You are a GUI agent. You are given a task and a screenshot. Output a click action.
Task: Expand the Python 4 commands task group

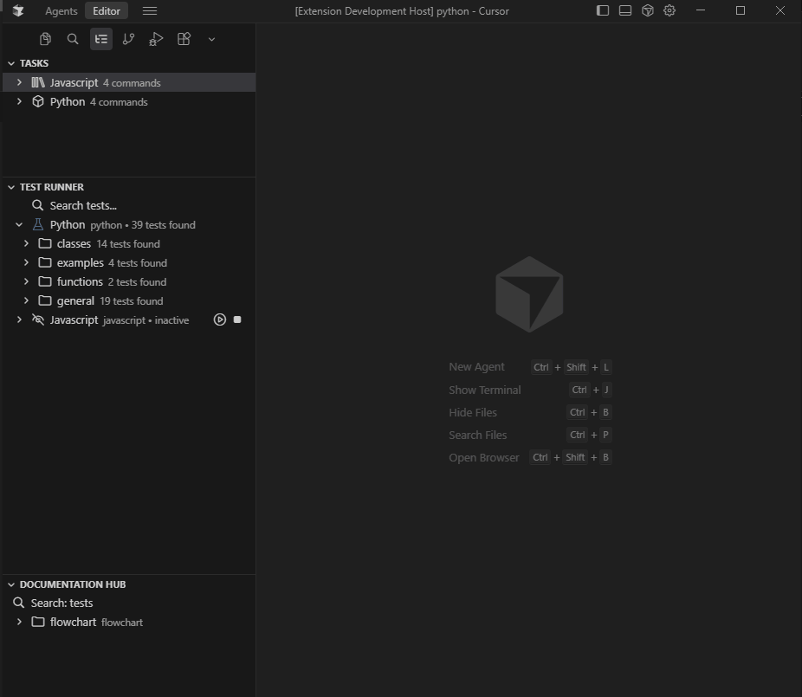pos(19,102)
